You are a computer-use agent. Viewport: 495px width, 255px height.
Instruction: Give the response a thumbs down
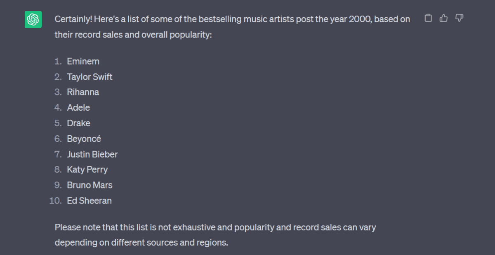[459, 18]
